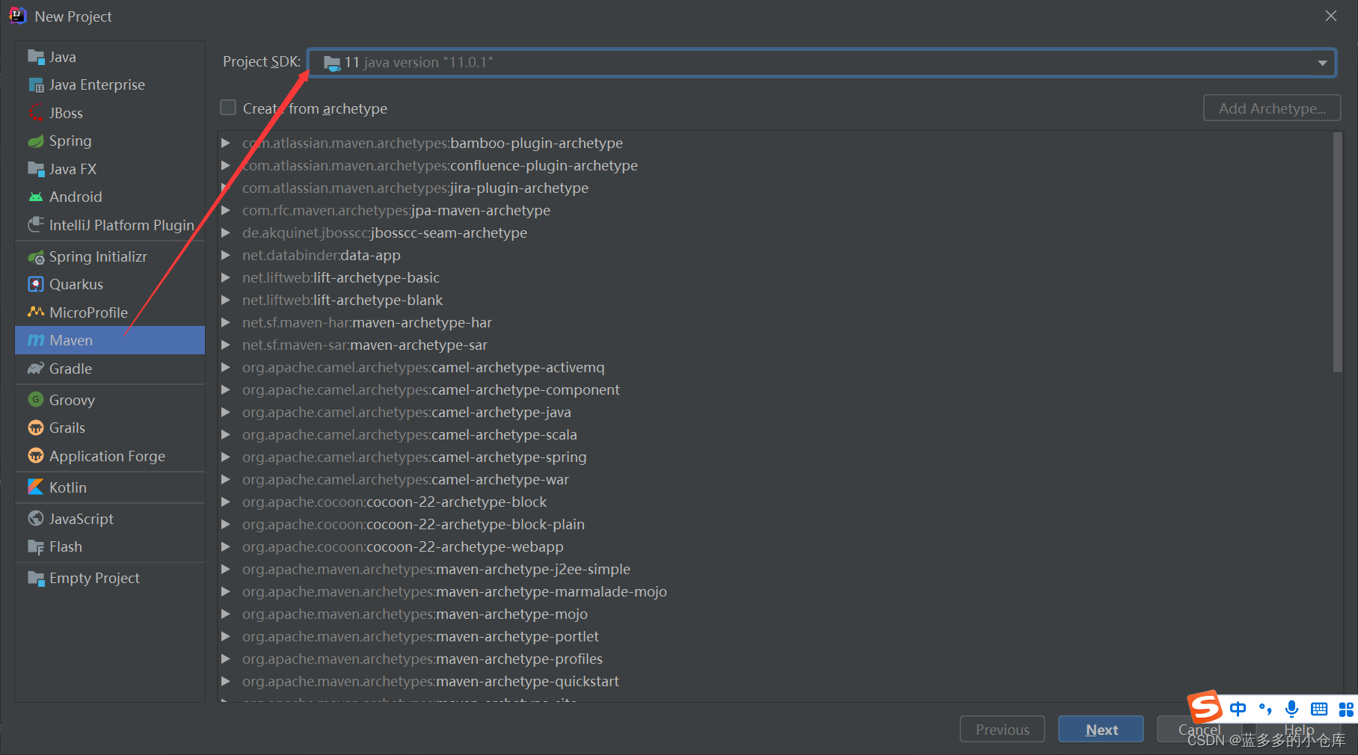The image size is (1358, 755).
Task: Click the Next button
Action: [x=1101, y=729]
